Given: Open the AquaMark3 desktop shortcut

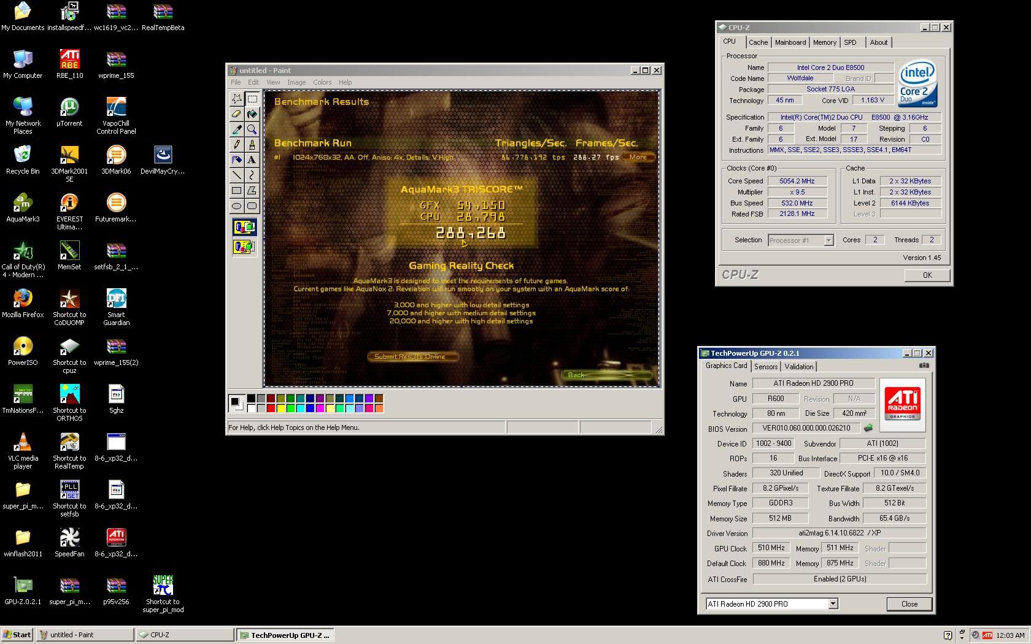Looking at the screenshot, I should pyautogui.click(x=23, y=208).
